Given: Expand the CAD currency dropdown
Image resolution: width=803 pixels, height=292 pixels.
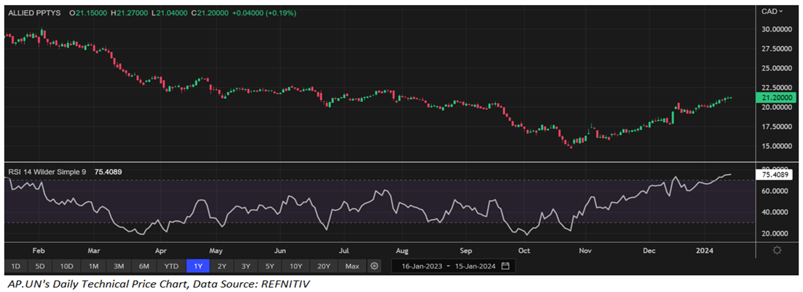Looking at the screenshot, I should (x=773, y=12).
